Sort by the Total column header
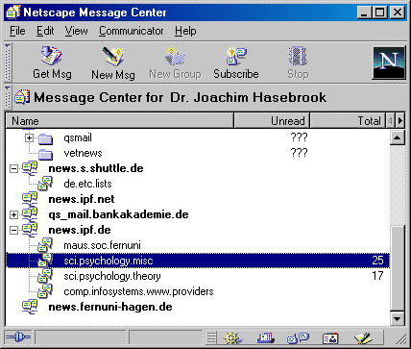The width and height of the screenshot is (411, 349). pyautogui.click(x=348, y=121)
